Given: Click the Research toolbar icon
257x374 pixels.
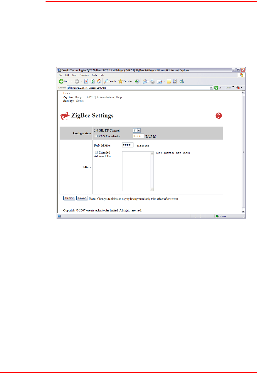Looking at the screenshot, I should coord(175,81).
